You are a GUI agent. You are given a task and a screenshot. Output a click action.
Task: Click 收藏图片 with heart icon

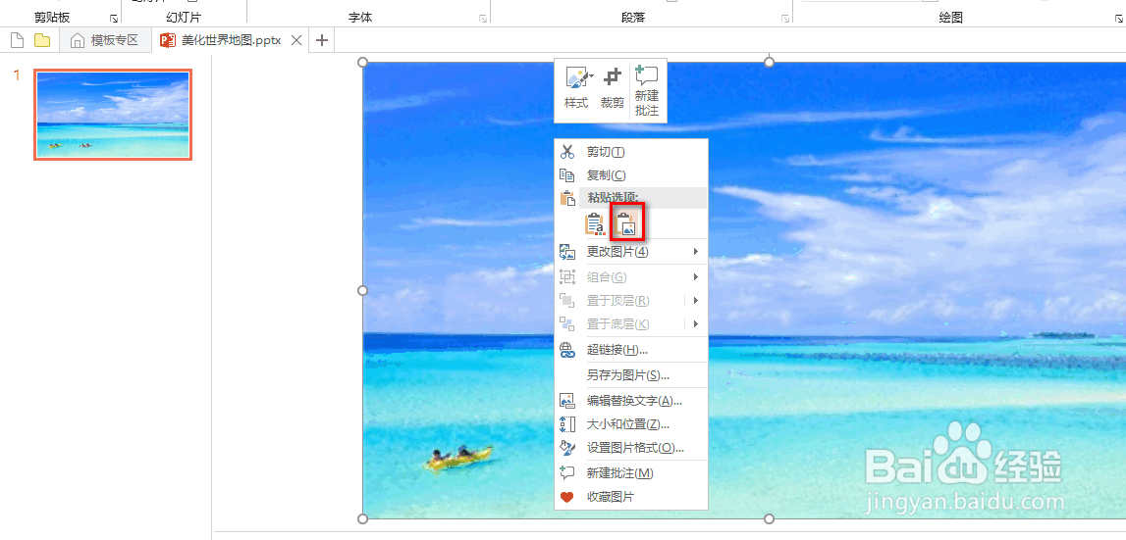point(631,497)
